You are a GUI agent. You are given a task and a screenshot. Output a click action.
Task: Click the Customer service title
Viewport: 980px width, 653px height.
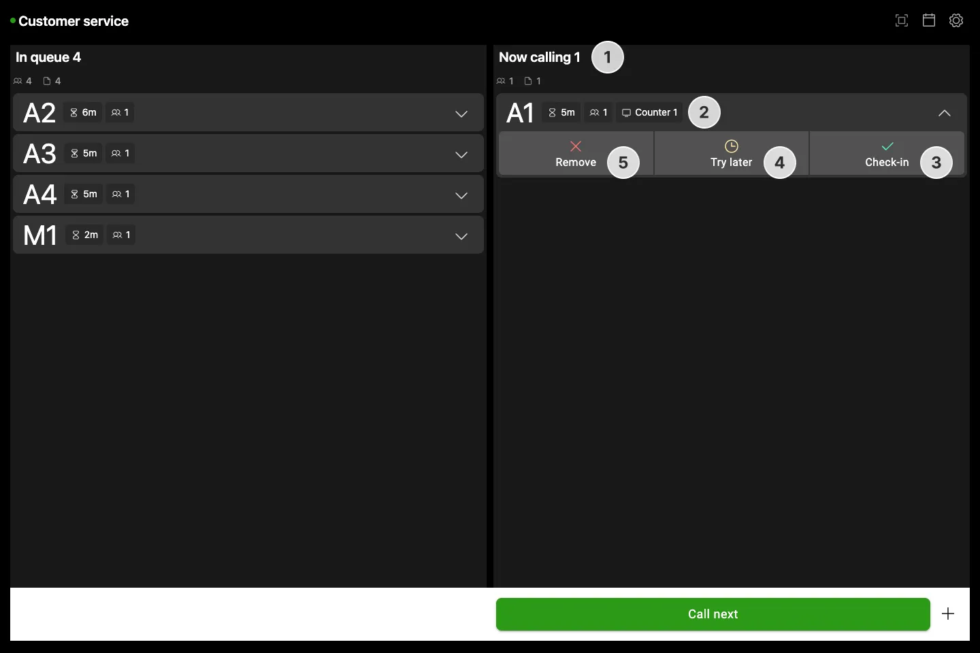click(x=73, y=21)
